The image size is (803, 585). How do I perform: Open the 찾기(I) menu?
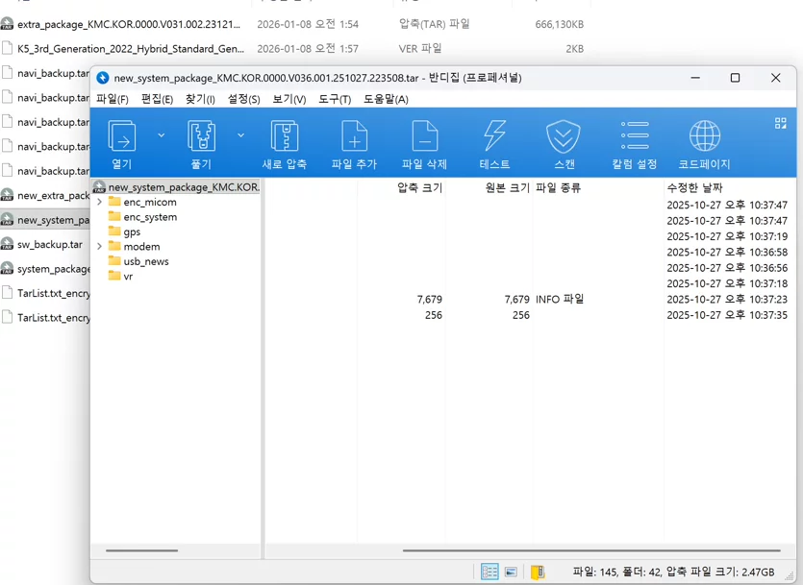click(200, 99)
